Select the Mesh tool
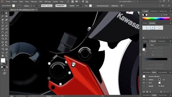The height and width of the screenshot is (97, 172). [3, 42]
